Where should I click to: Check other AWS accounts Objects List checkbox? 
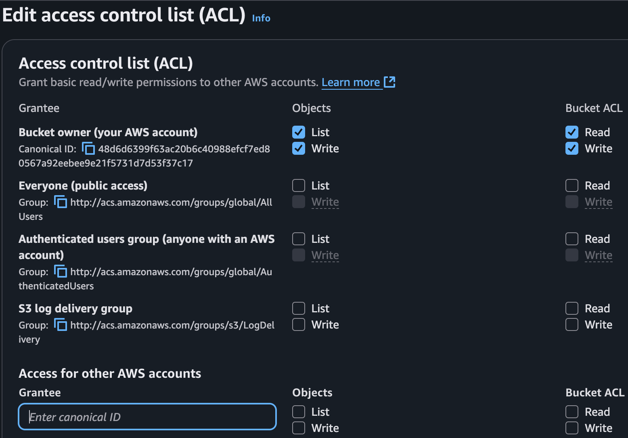[x=299, y=412]
